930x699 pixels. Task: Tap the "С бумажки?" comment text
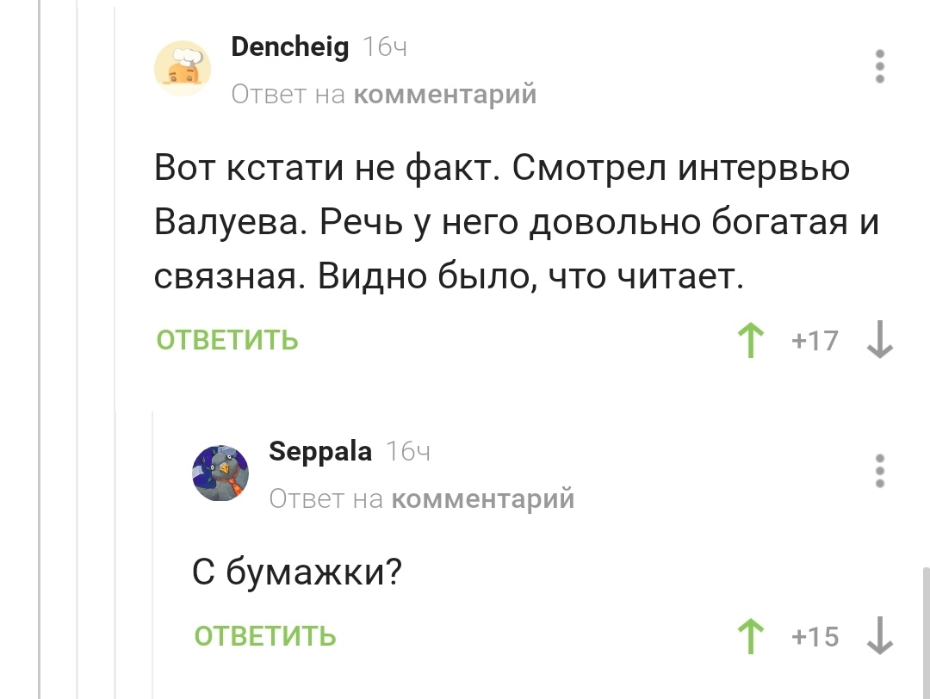point(298,571)
